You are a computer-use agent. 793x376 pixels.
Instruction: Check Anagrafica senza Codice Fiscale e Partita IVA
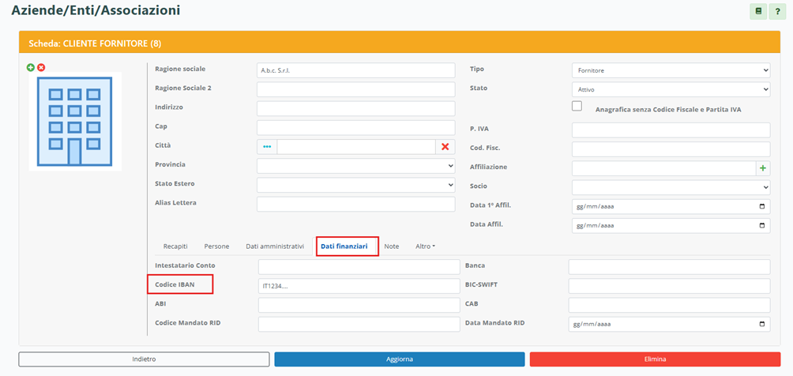click(577, 107)
